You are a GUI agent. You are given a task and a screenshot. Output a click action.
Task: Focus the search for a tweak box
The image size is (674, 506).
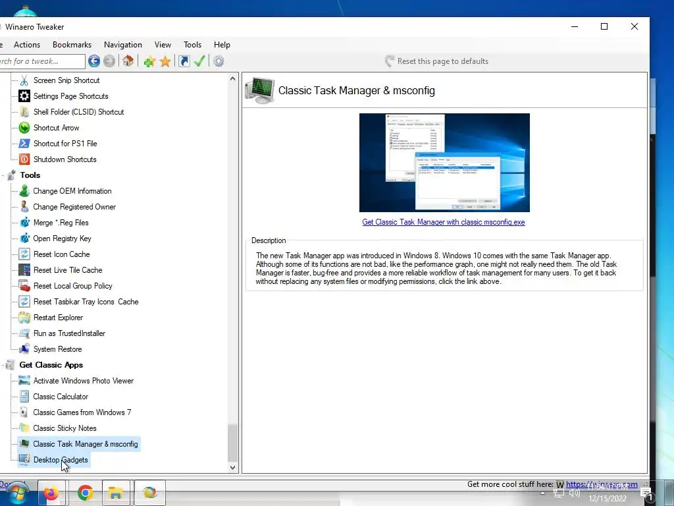coord(41,61)
